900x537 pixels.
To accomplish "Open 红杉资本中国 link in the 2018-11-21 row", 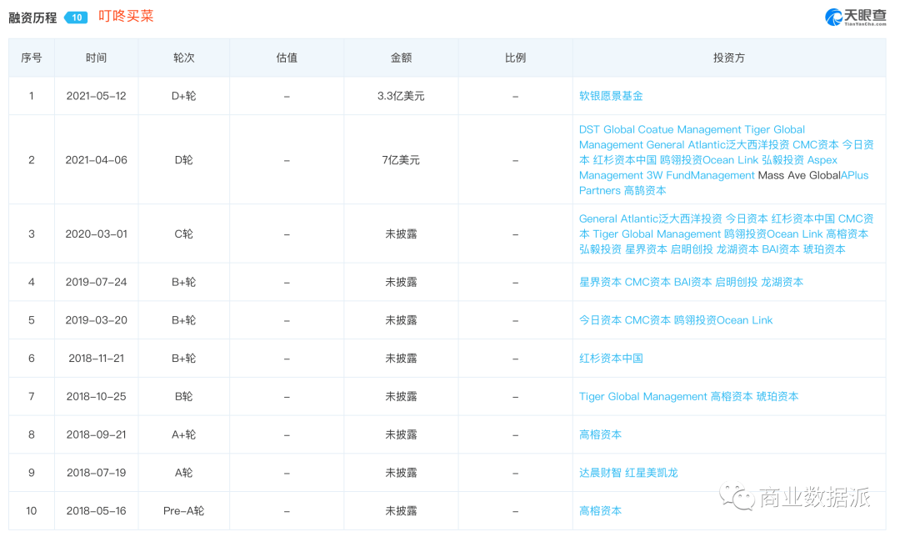I will 611,359.
